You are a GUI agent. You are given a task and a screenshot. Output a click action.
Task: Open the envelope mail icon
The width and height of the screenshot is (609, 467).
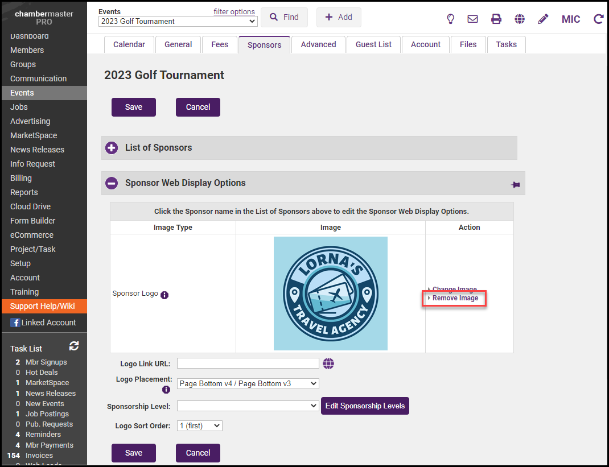pos(472,19)
